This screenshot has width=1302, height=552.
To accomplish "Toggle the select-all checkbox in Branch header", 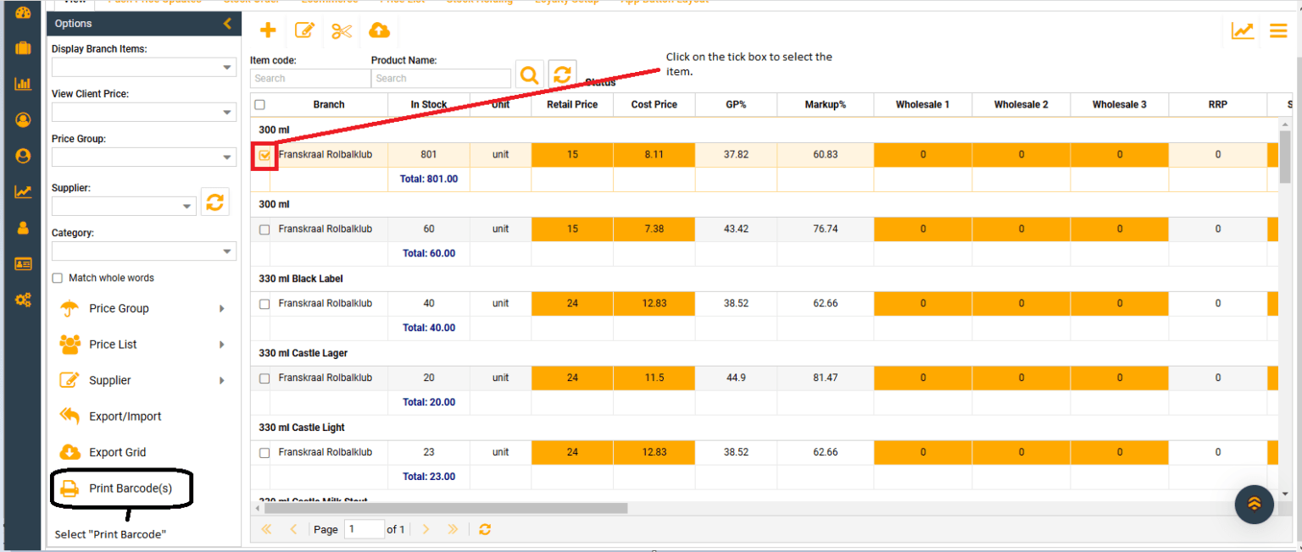I will 260,105.
